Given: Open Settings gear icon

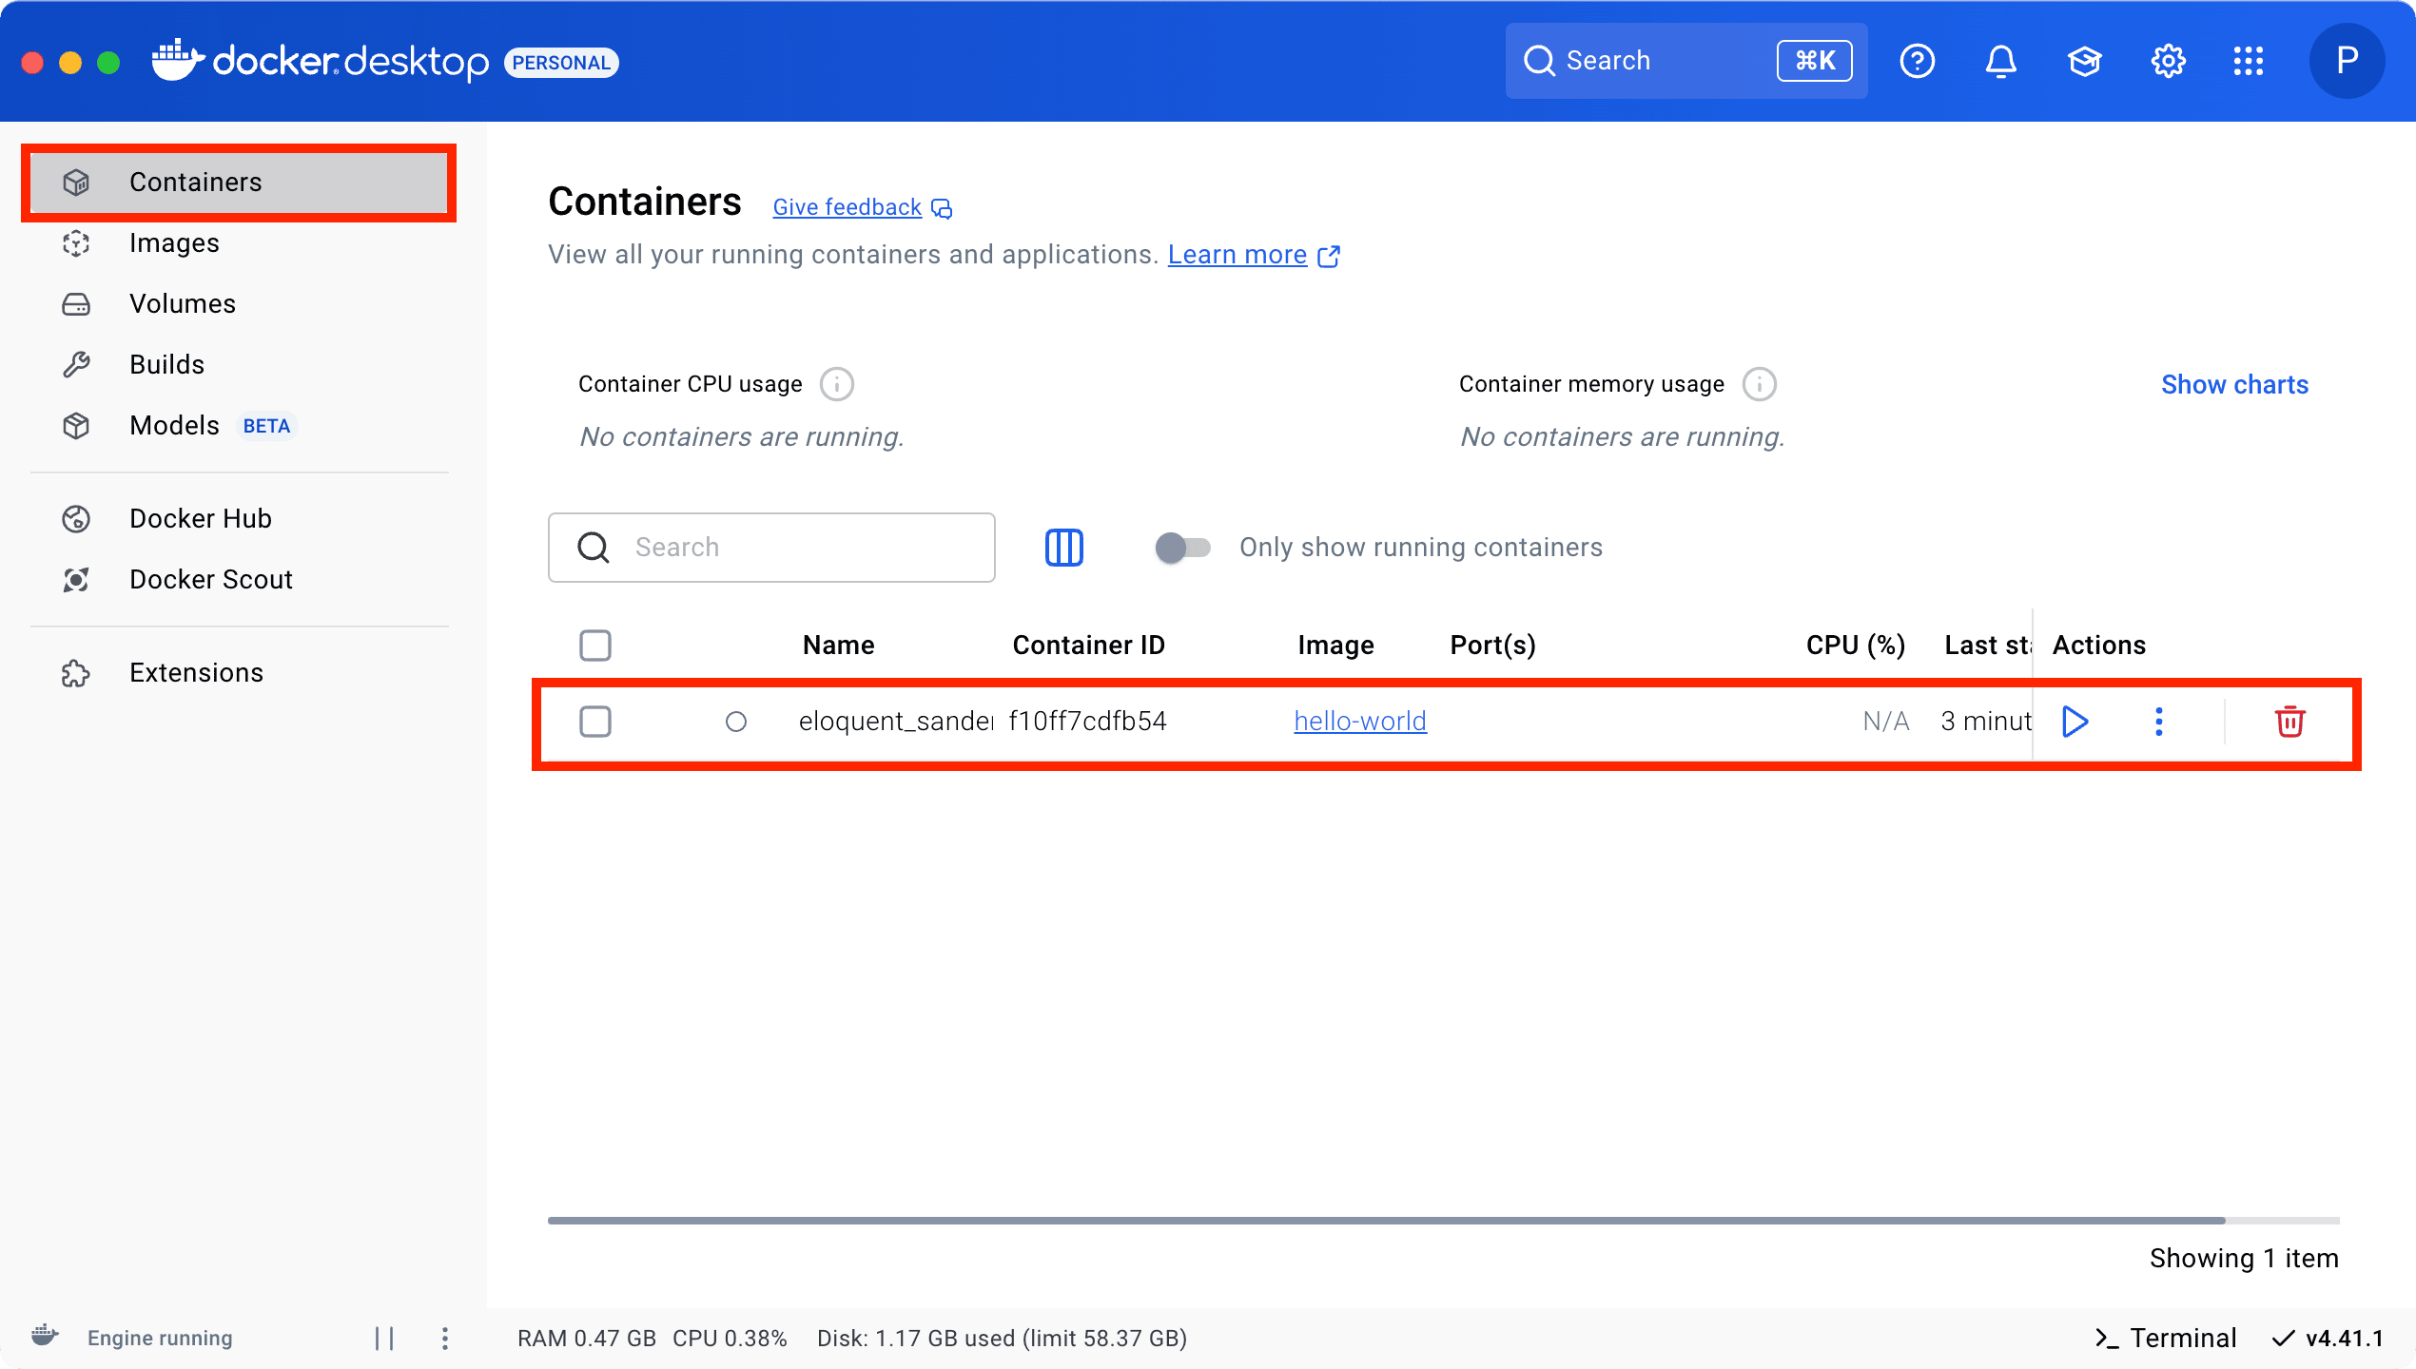Looking at the screenshot, I should pos(2168,61).
